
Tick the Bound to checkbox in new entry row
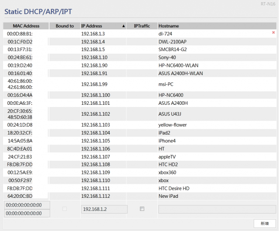click(x=65, y=209)
